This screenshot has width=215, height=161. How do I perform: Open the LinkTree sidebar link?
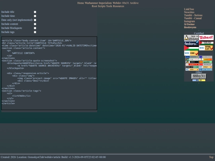click(189, 9)
